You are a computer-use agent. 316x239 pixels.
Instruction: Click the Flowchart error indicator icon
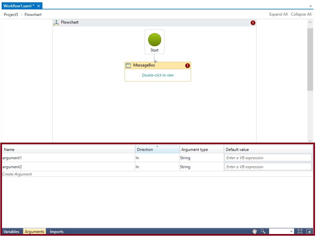pos(253,23)
